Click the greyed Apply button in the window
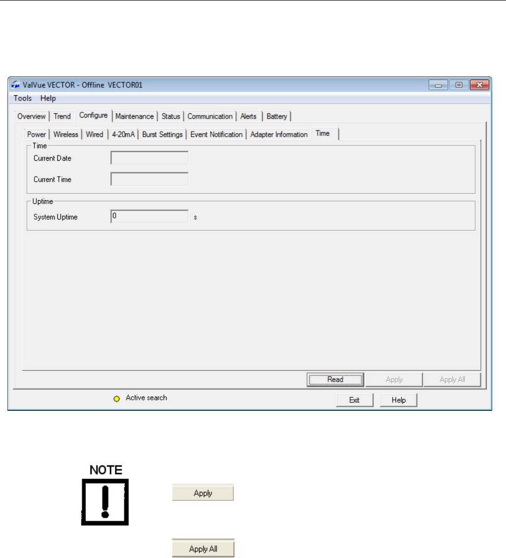The width and height of the screenshot is (506, 558). tap(394, 380)
